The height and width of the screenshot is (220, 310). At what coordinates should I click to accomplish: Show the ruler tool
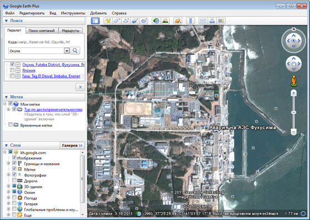(190, 21)
